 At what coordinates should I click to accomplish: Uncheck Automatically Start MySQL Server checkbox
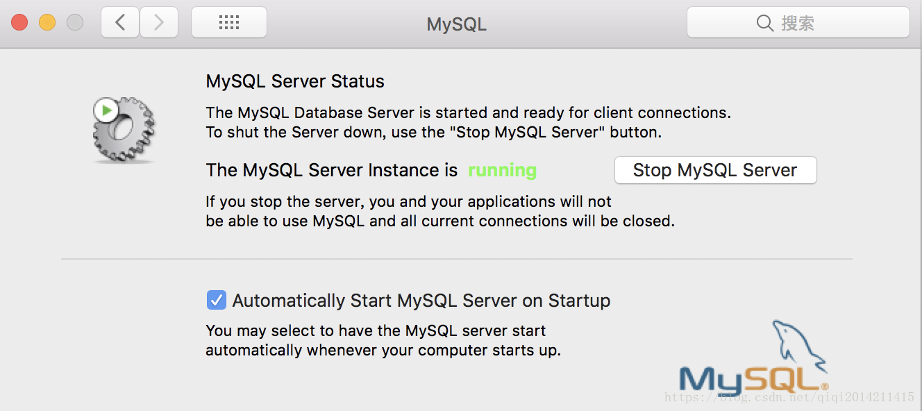pyautogui.click(x=217, y=300)
